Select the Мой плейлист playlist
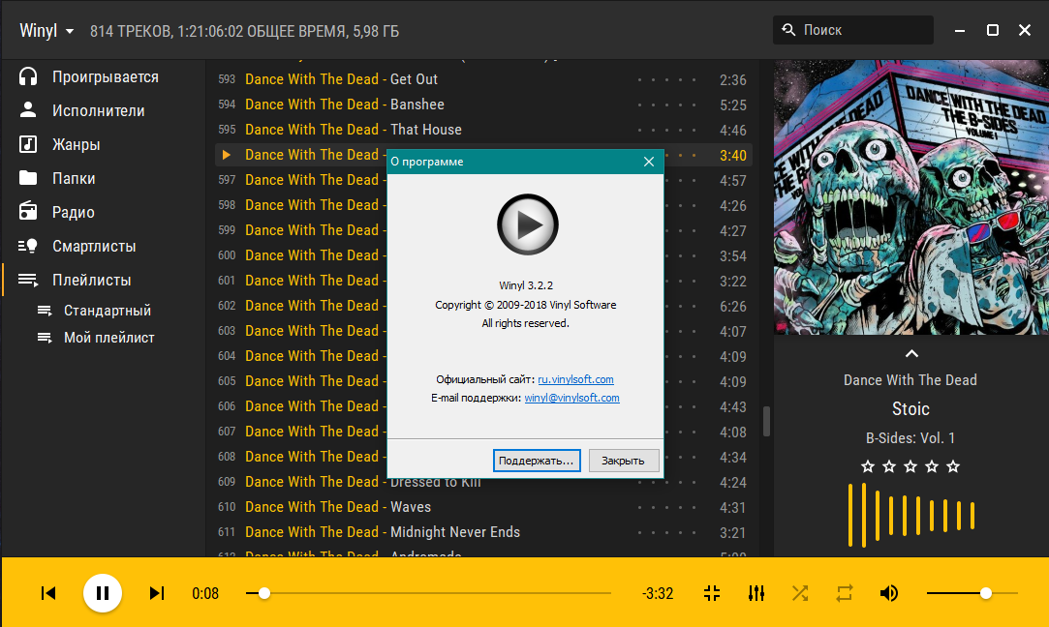The height and width of the screenshot is (627, 1049). (108, 338)
